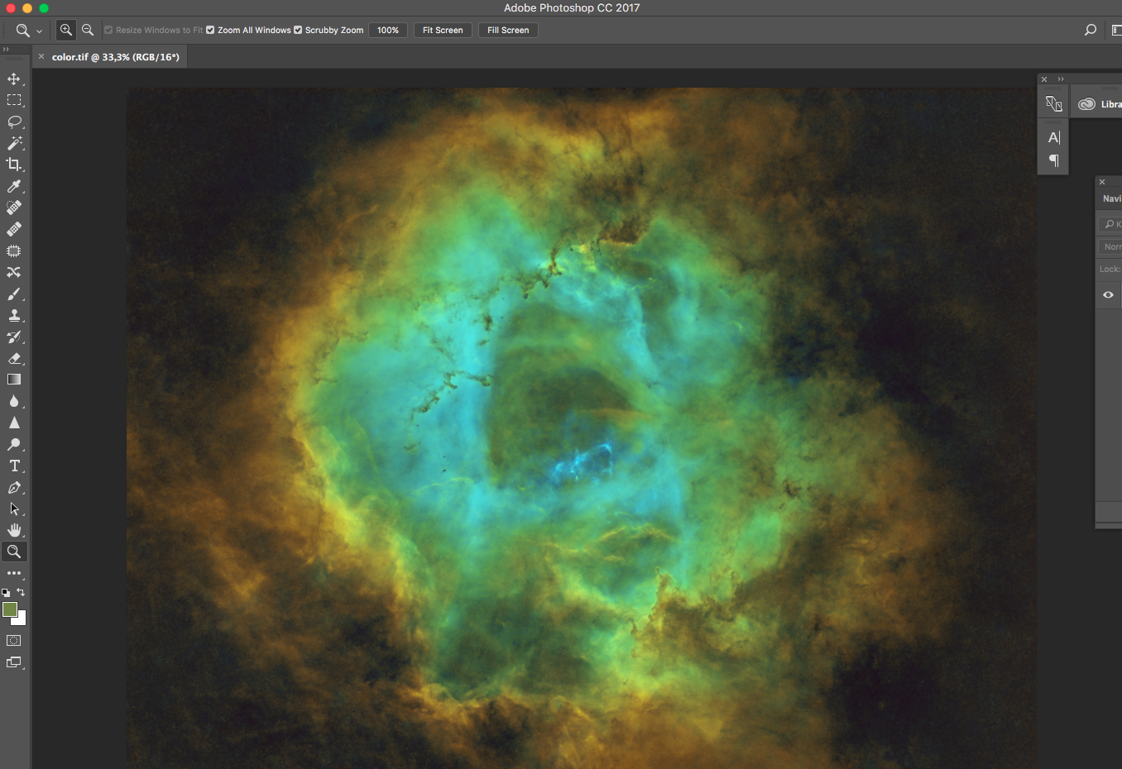The width and height of the screenshot is (1122, 769).
Task: Open the Navigator panel tab
Action: point(1111,198)
